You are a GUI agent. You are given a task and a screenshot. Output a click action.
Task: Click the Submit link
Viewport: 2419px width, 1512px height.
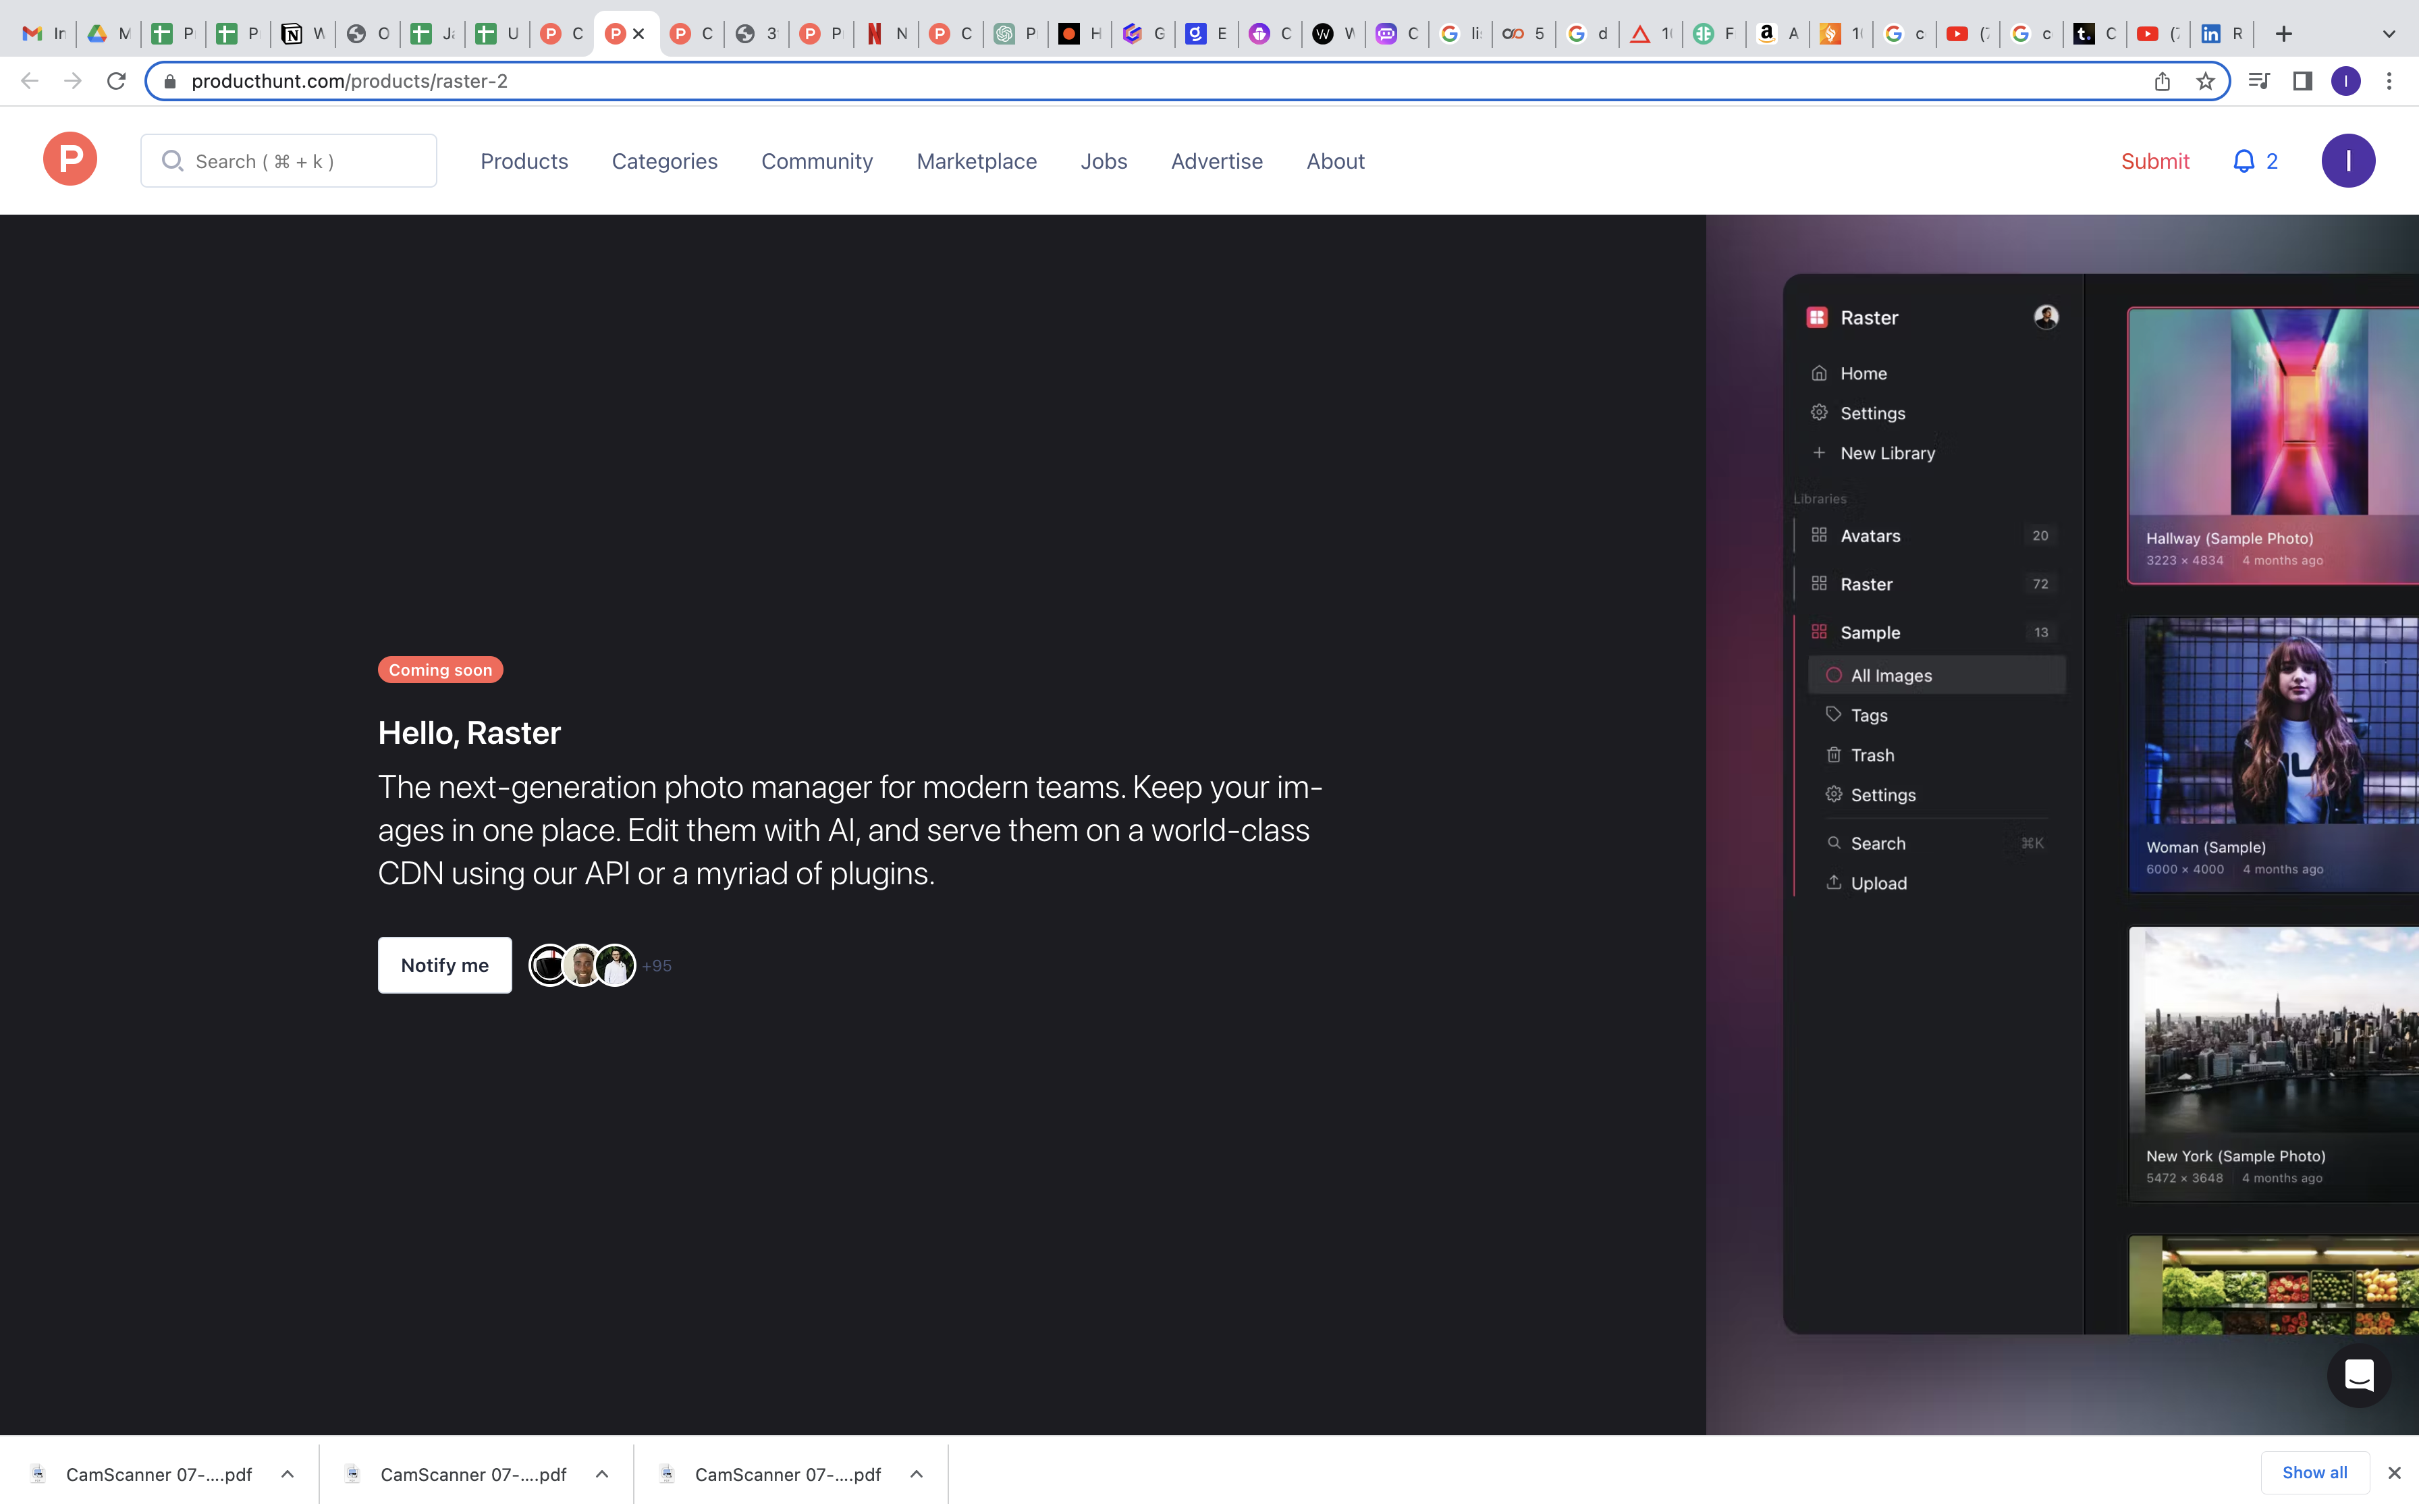[x=2155, y=161]
